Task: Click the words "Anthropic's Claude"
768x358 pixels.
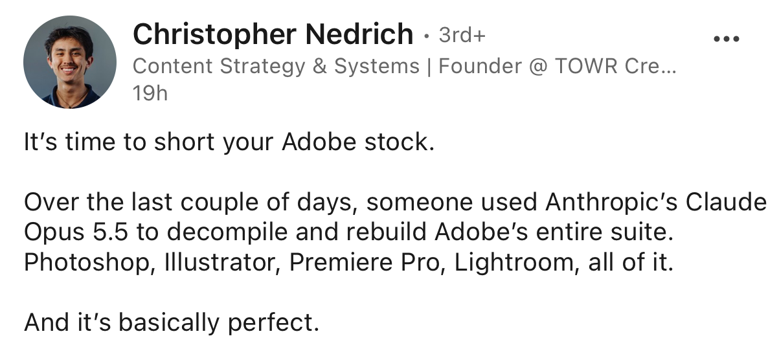Action: tap(656, 202)
